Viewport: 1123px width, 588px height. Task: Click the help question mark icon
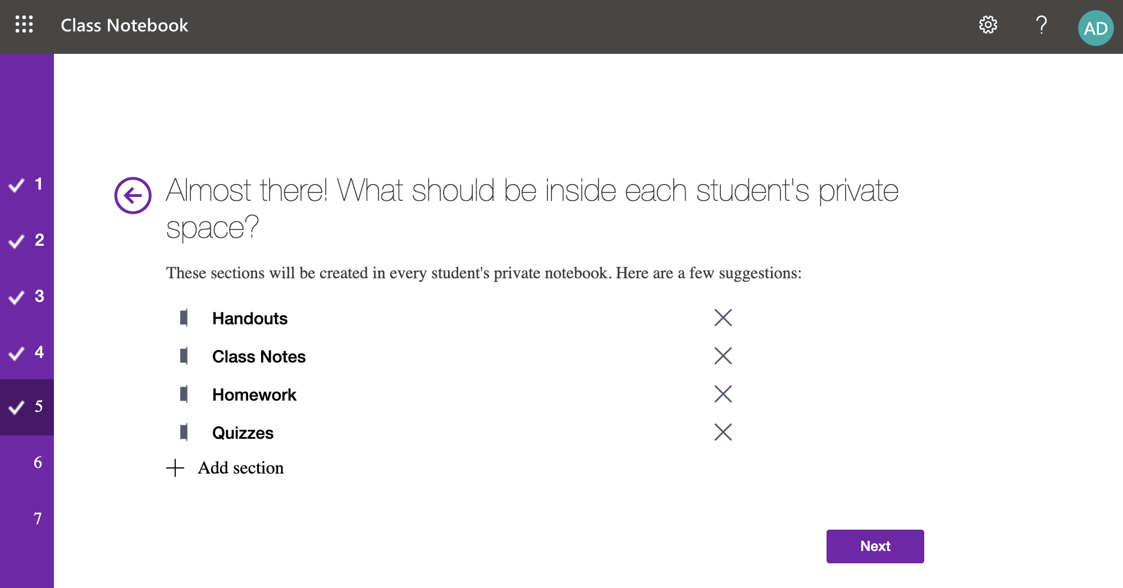coord(1041,25)
